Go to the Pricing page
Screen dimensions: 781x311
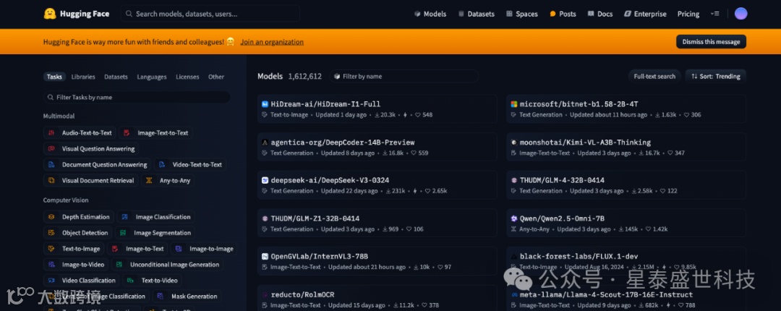(688, 14)
